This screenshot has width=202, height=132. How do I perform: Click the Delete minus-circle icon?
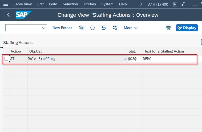92,28
